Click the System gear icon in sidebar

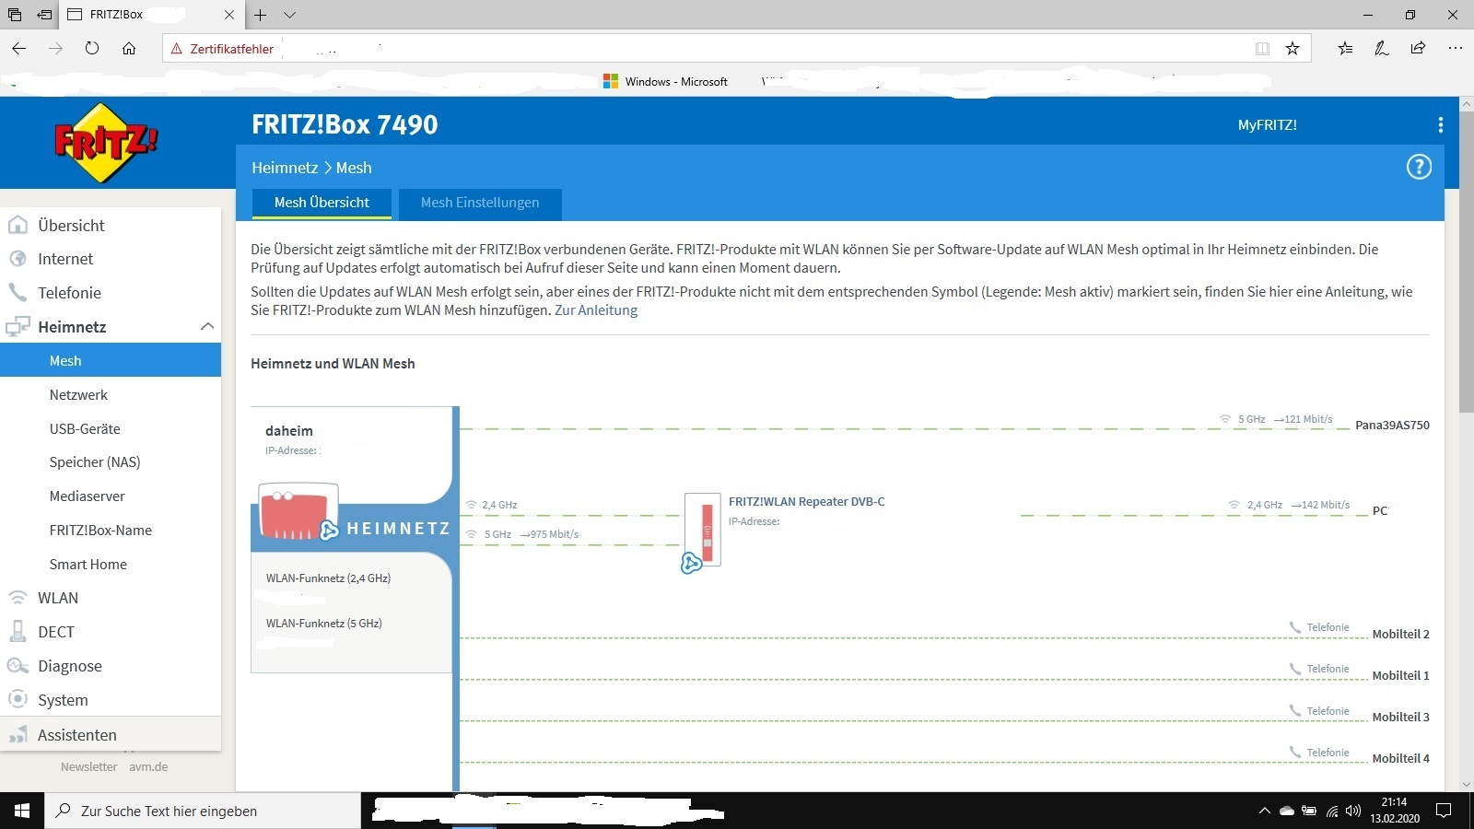pyautogui.click(x=18, y=699)
